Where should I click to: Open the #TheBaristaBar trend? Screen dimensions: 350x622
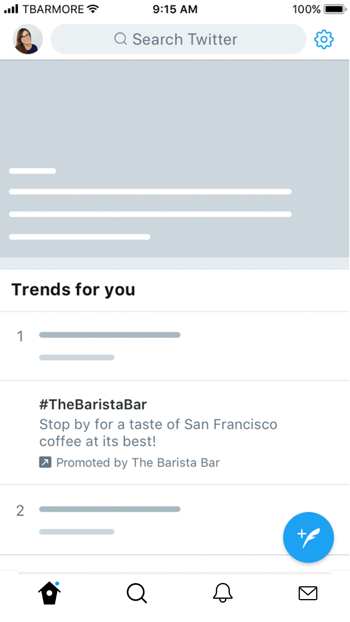(93, 404)
